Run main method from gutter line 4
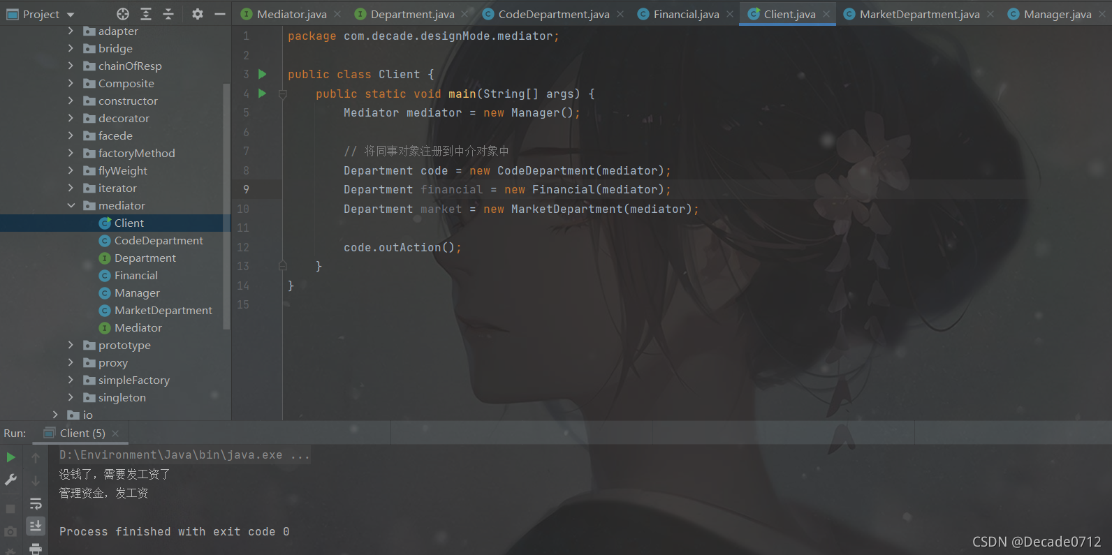Screen dimensions: 1112x555 (263, 94)
